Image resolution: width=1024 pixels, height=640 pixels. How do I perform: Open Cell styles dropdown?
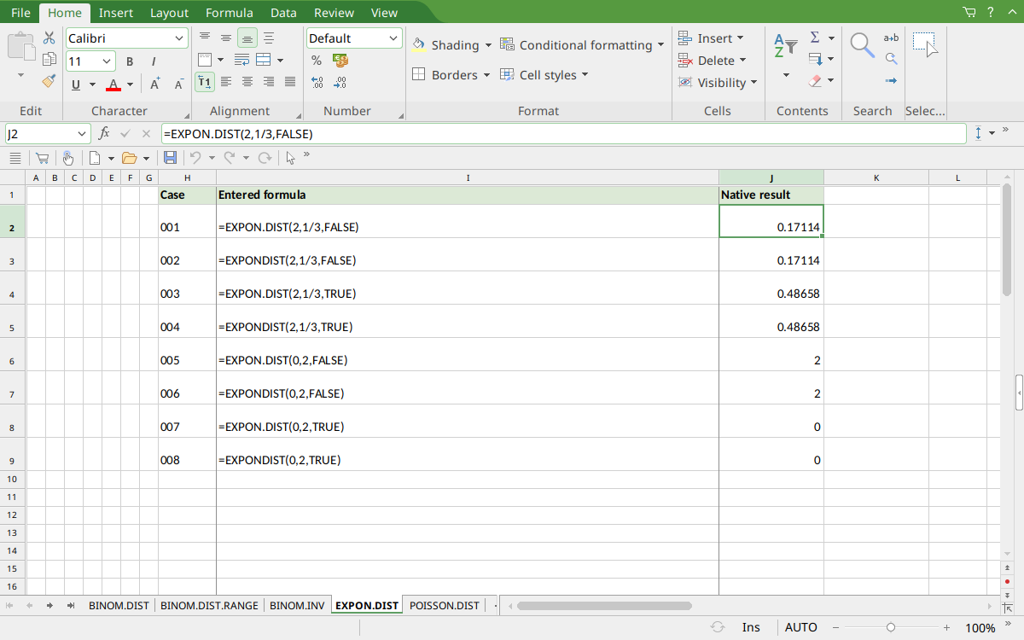(585, 75)
